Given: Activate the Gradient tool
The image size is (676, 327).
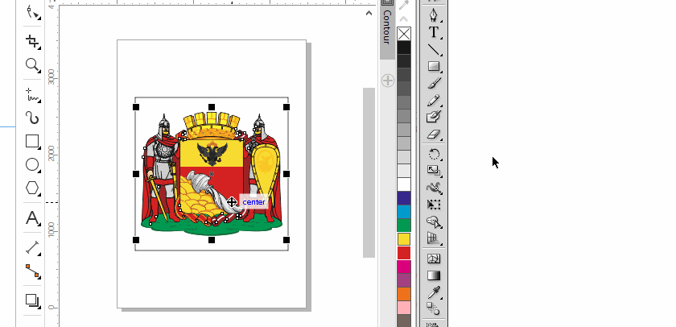Looking at the screenshot, I should click(434, 275).
